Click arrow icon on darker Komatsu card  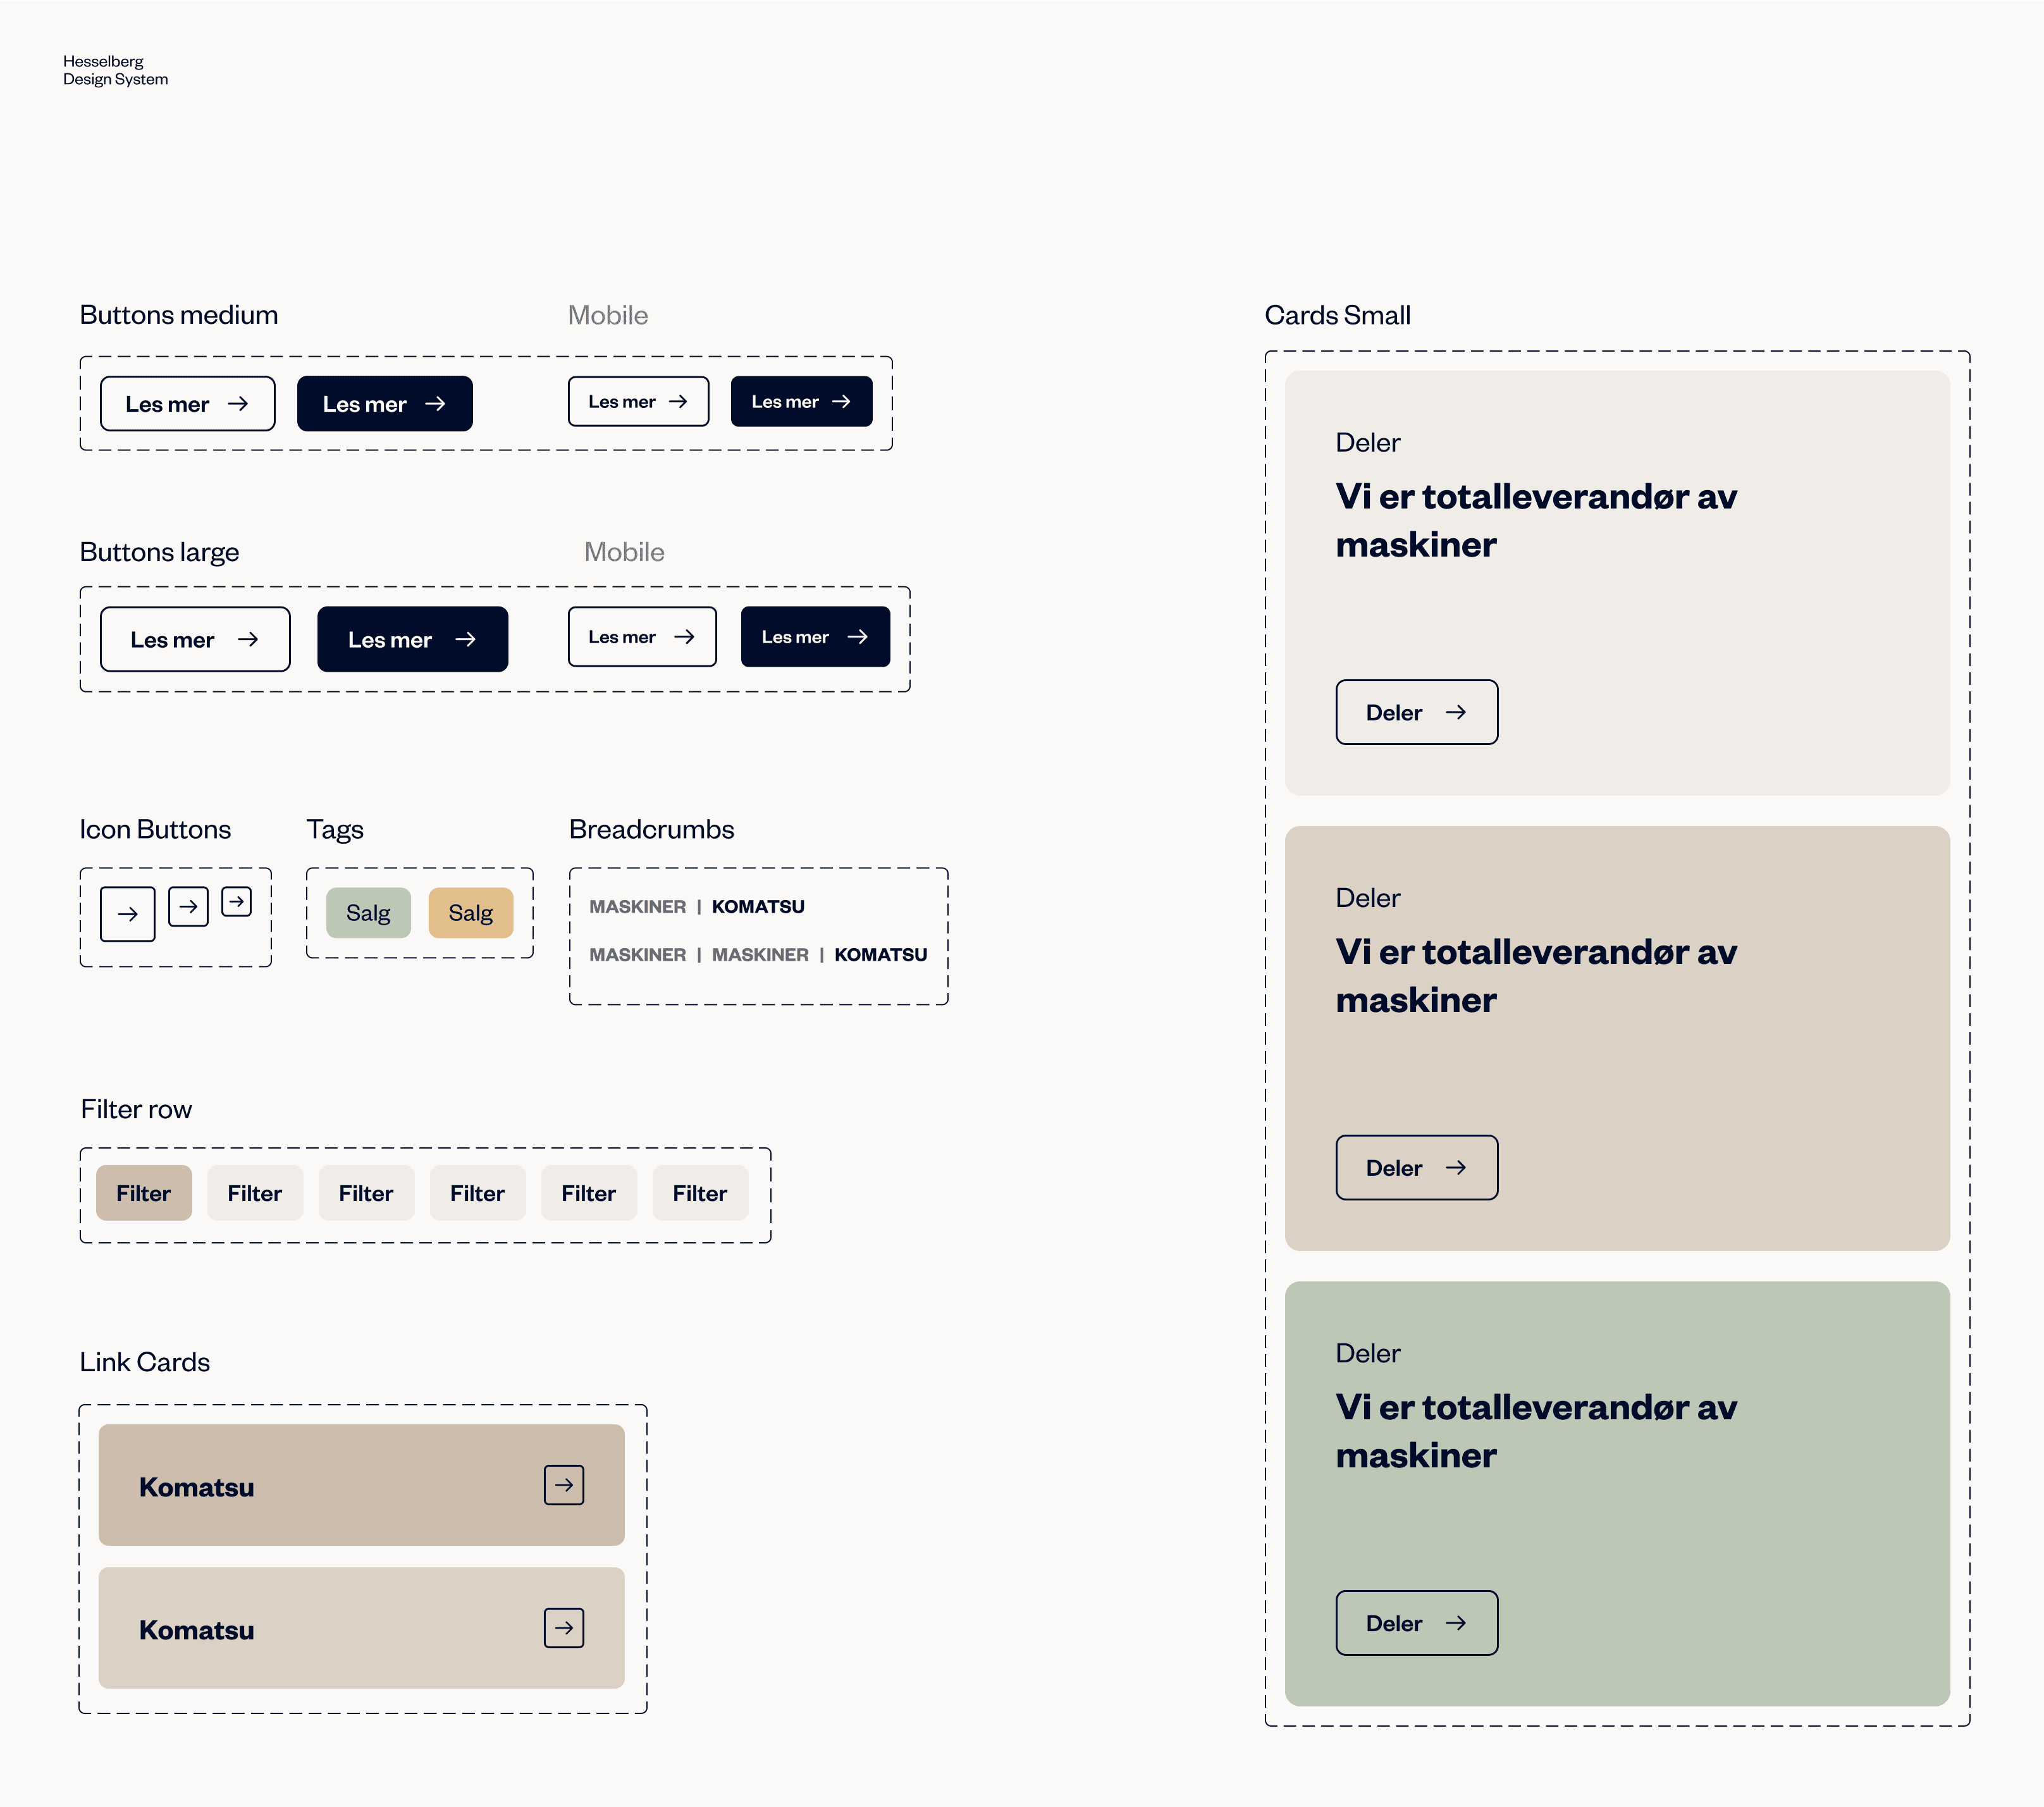pyautogui.click(x=564, y=1485)
